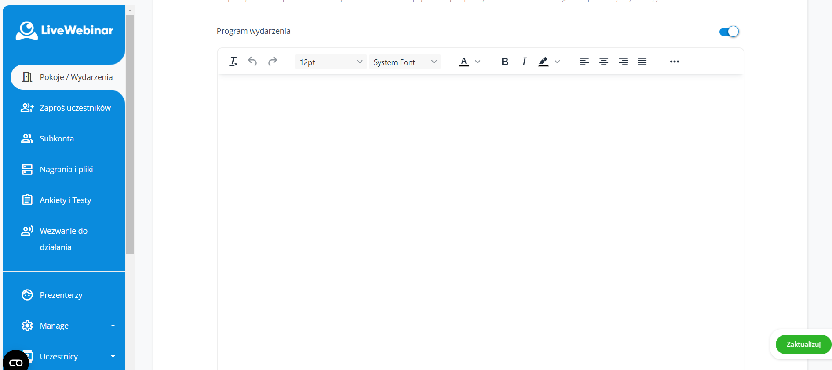The height and width of the screenshot is (370, 832).
Task: Click the redo arrow icon
Action: point(273,62)
